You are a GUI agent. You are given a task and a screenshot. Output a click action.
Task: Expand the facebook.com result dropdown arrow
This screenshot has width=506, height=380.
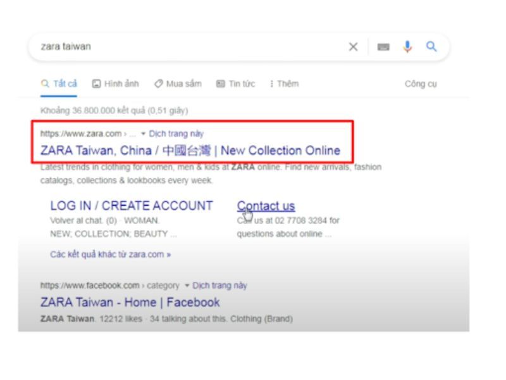pyautogui.click(x=187, y=286)
